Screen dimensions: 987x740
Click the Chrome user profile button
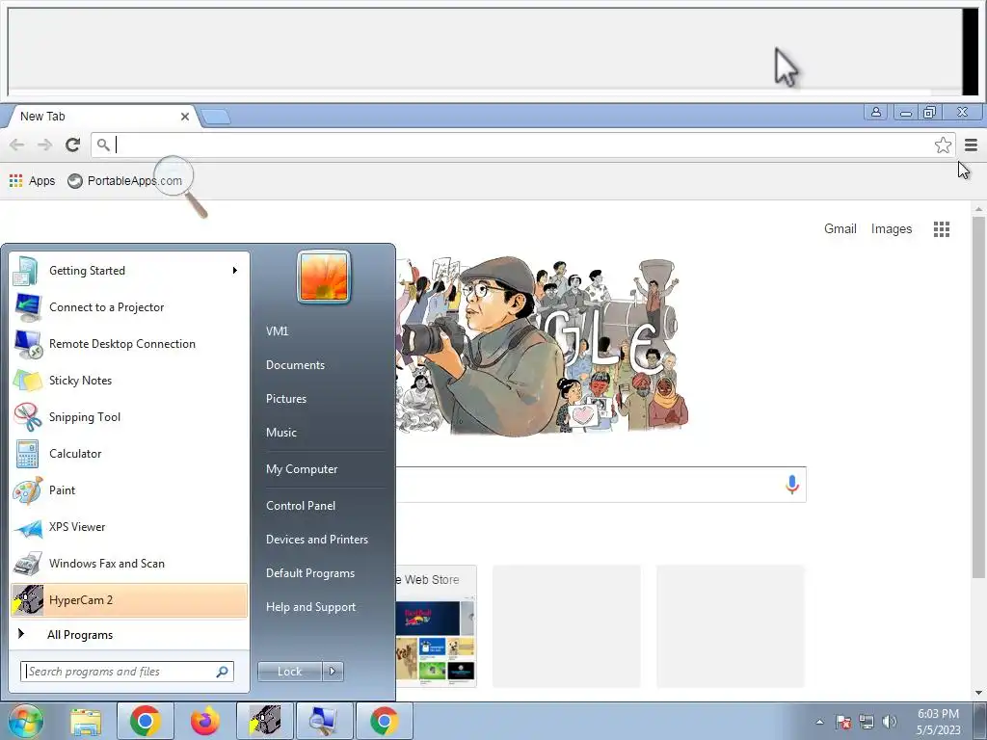[x=875, y=113]
